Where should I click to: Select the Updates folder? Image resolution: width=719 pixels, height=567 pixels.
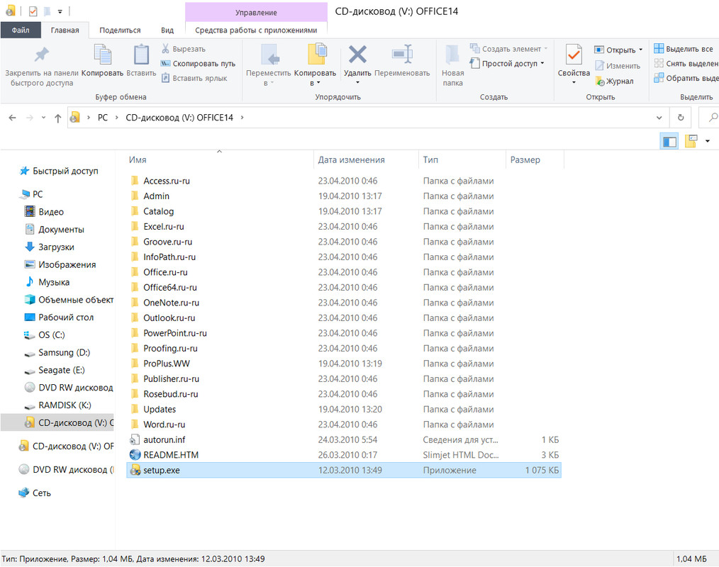(343, 410)
